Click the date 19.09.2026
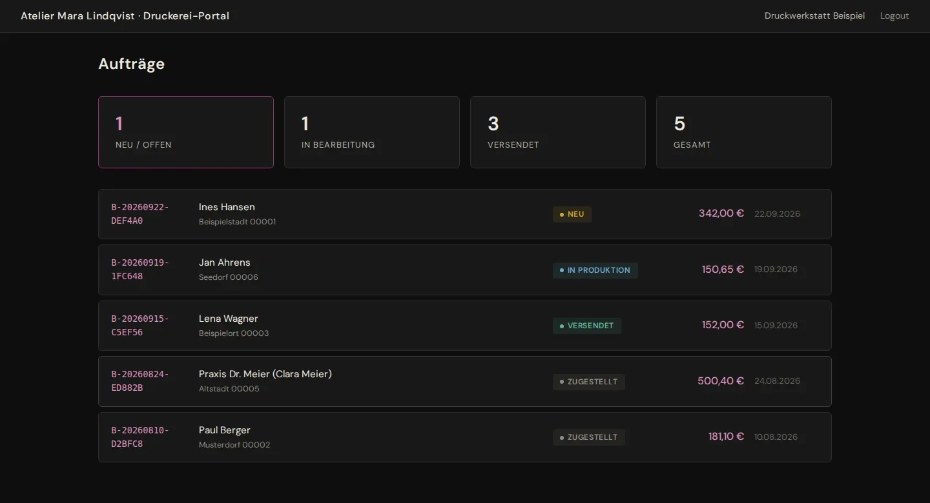The width and height of the screenshot is (930, 503). pyautogui.click(x=776, y=270)
